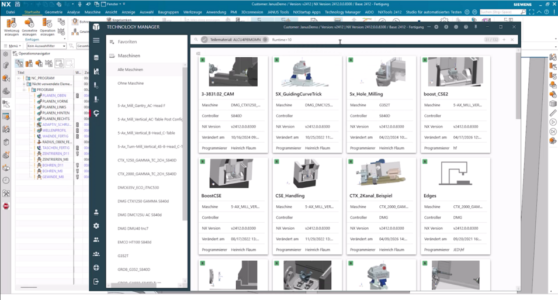Click the NX save icon in title bar
The image size is (558, 300).
point(17,4)
